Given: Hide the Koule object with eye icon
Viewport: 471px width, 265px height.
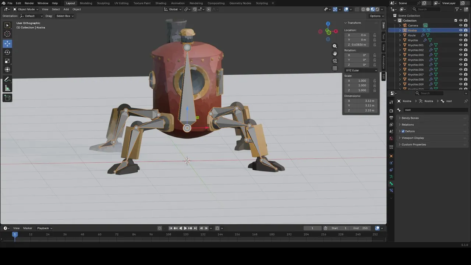Looking at the screenshot, I should click(x=460, y=35).
